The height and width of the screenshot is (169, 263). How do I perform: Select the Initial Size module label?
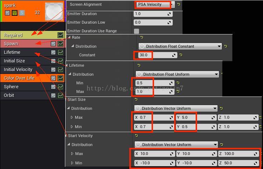(x=14, y=61)
